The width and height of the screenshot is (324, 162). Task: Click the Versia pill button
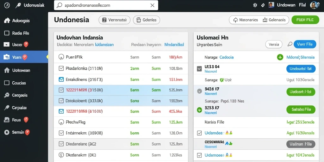point(274,44)
